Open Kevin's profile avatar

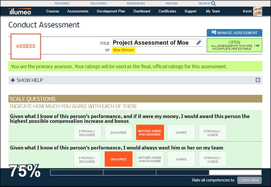(x=257, y=11)
